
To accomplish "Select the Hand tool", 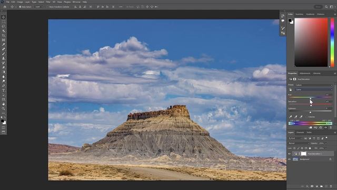I will 4,104.
